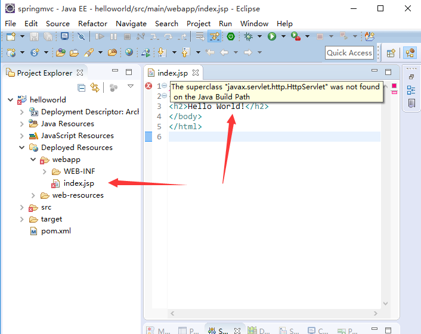
Task: Click the Open Web Browser globe icon
Action: (129, 52)
